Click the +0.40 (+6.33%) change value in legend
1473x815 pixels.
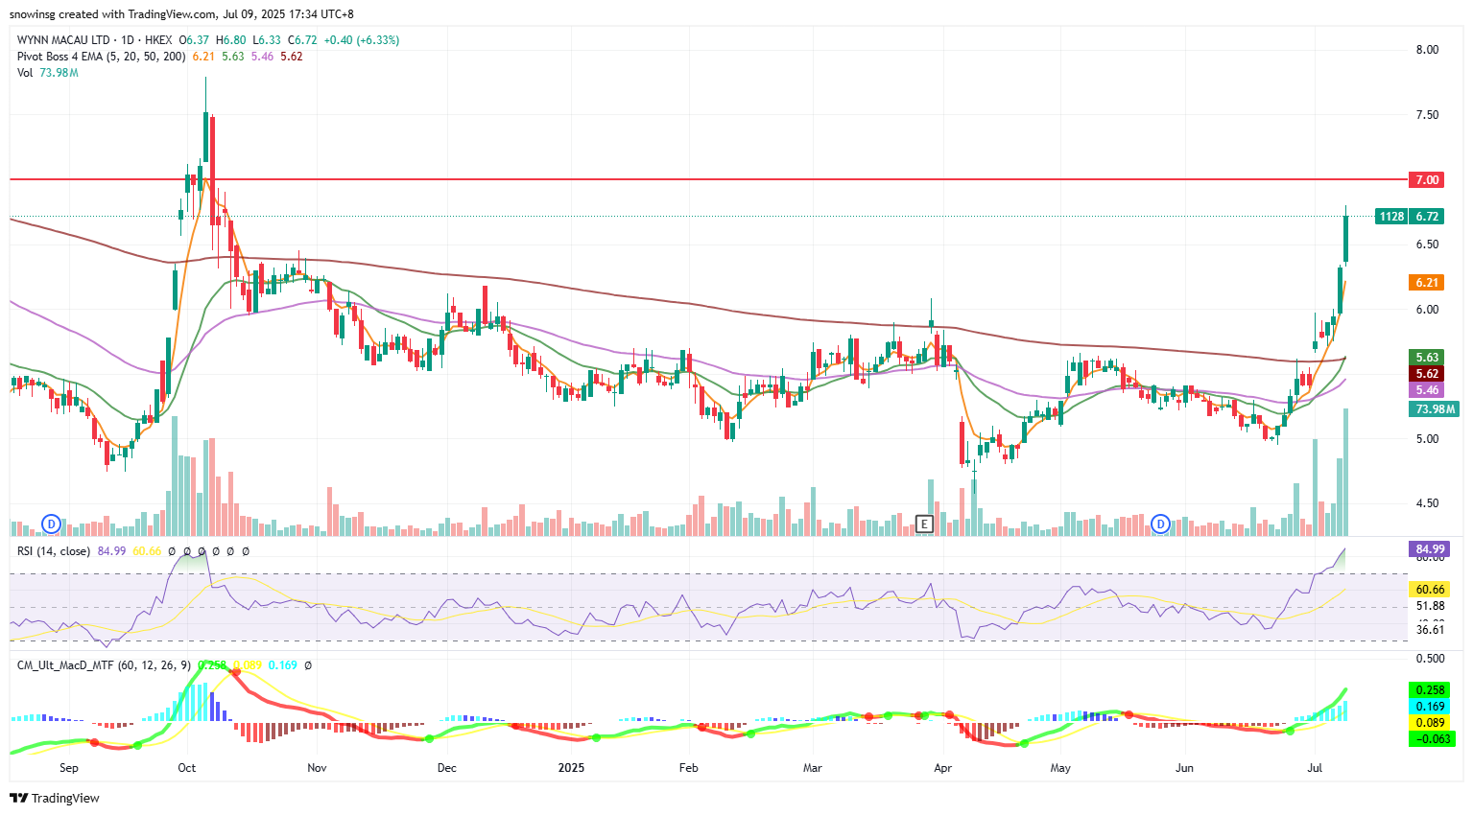(x=362, y=40)
